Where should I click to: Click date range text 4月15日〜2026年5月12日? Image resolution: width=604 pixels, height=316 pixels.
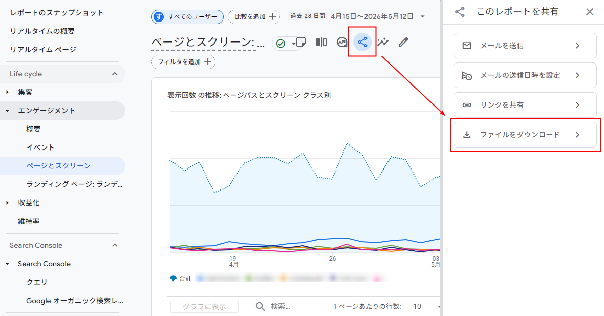tap(372, 16)
